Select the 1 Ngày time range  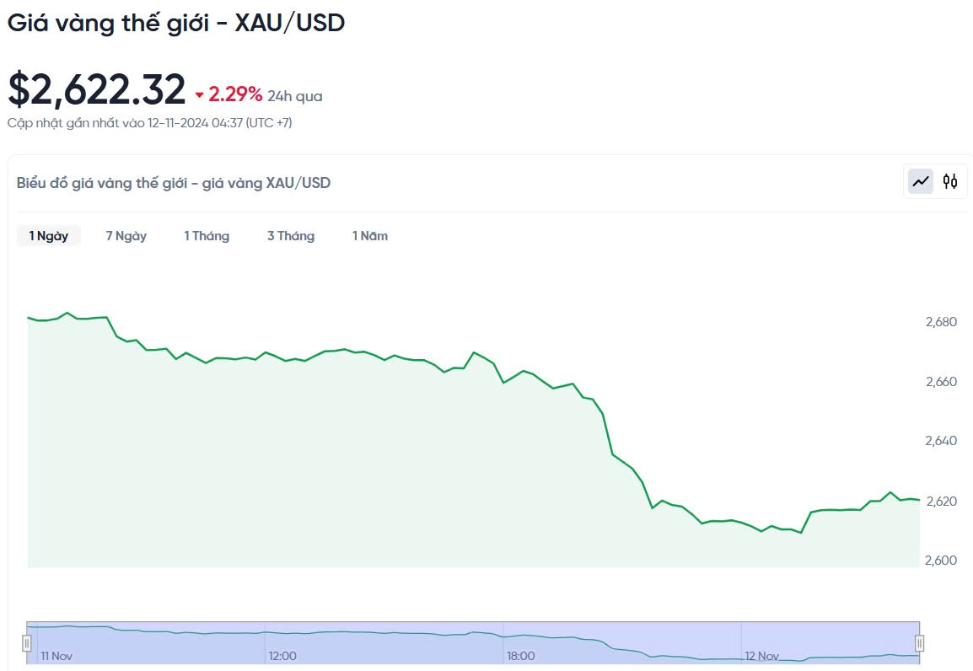(x=49, y=236)
